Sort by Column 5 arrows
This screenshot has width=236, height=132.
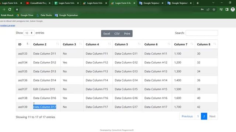pos(139,44)
